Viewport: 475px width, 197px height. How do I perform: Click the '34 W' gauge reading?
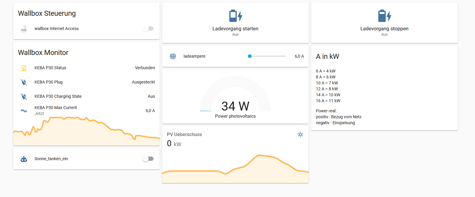click(x=235, y=106)
